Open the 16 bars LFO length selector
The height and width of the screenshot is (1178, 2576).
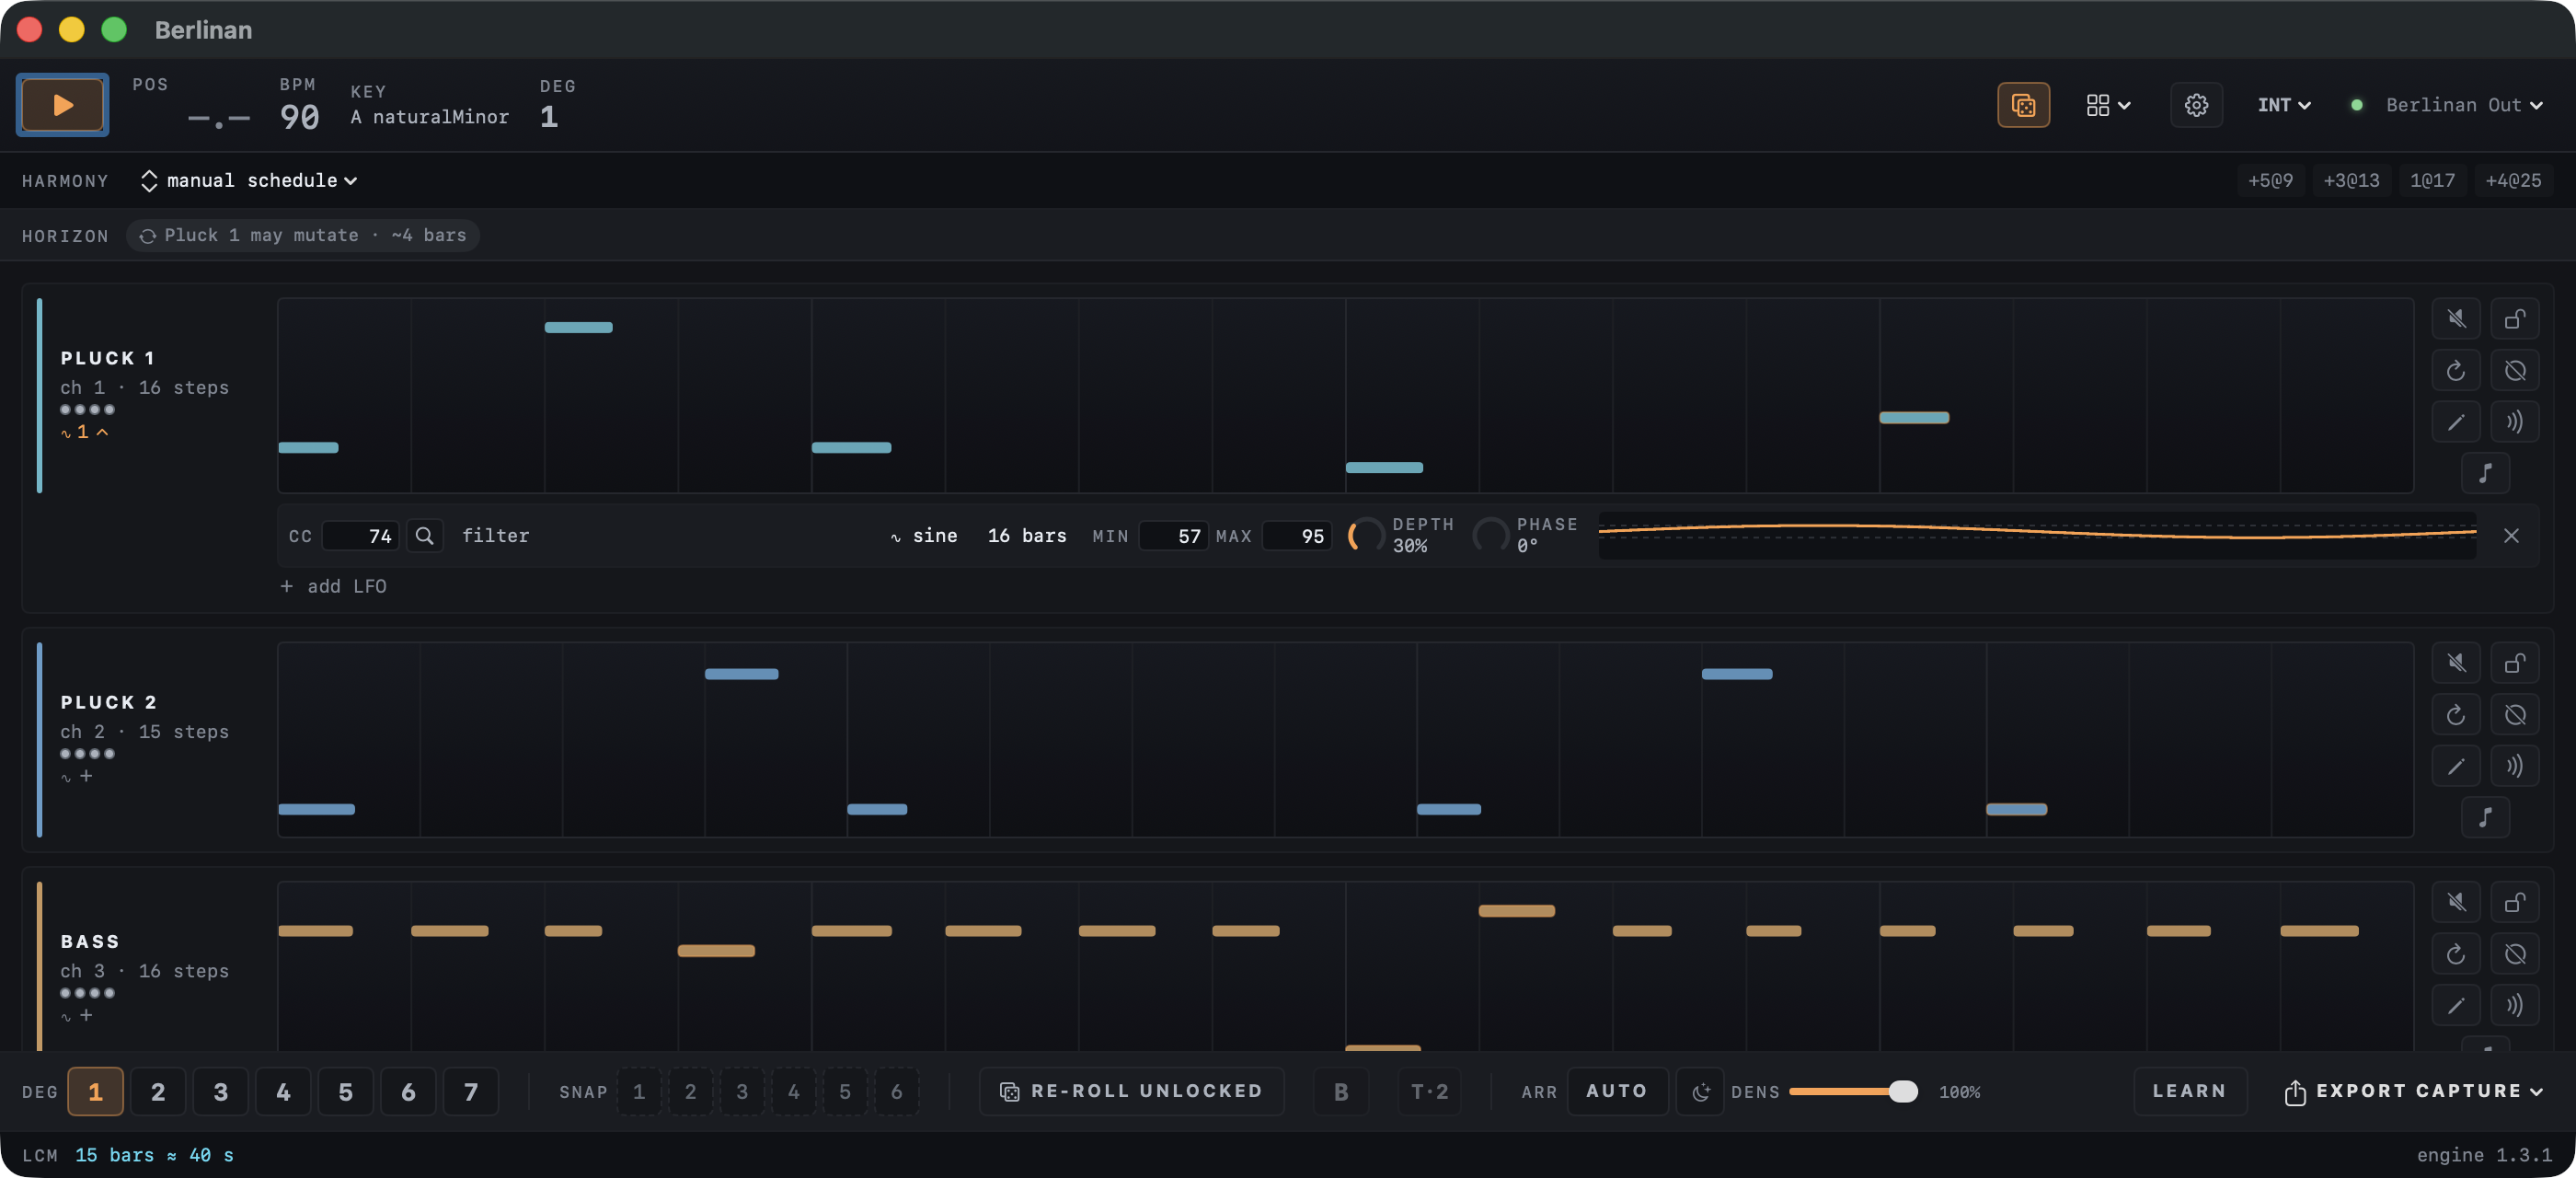coord(1027,536)
